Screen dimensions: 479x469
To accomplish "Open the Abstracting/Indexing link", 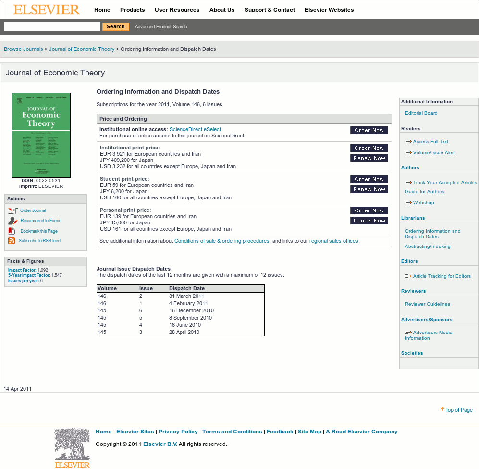I will [x=428, y=247].
